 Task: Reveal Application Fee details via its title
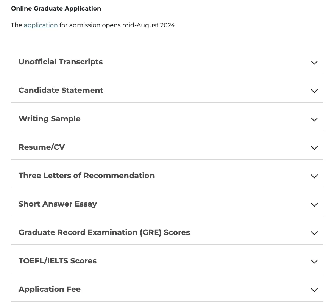point(50,289)
